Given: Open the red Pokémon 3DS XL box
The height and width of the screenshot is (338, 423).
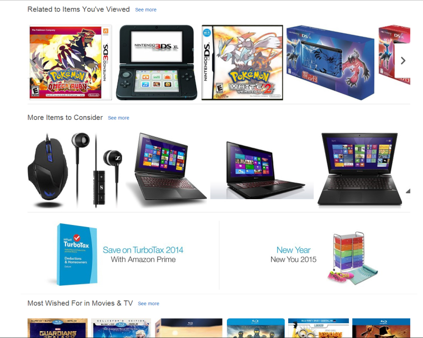Looking at the screenshot, I should (x=394, y=55).
